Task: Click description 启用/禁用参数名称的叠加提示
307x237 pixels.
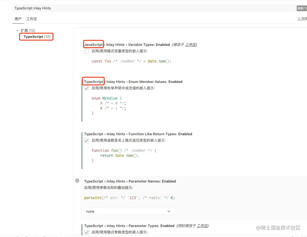Action: coord(109,188)
